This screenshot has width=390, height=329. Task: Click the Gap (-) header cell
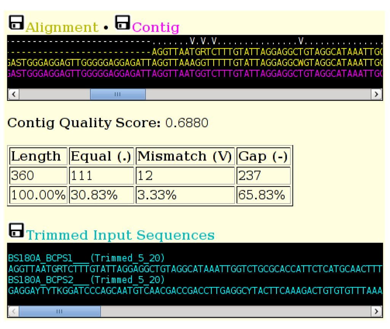(x=264, y=156)
